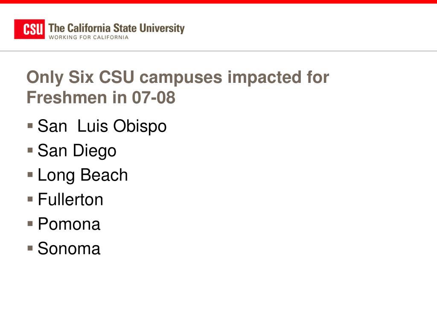
Task: Click the square bullet beside Sonoma
Action: [x=30, y=248]
